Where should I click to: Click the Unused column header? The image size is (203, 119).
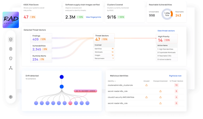point(146,81)
